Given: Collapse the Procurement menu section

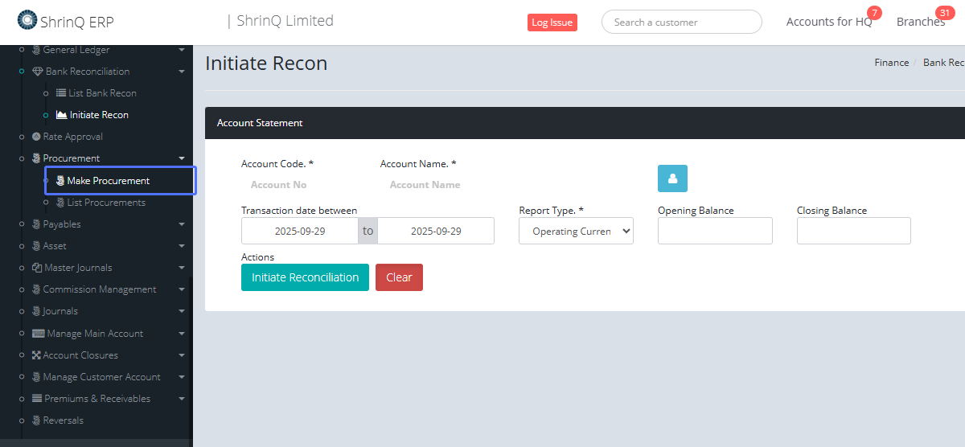Looking at the screenshot, I should click(x=182, y=159).
